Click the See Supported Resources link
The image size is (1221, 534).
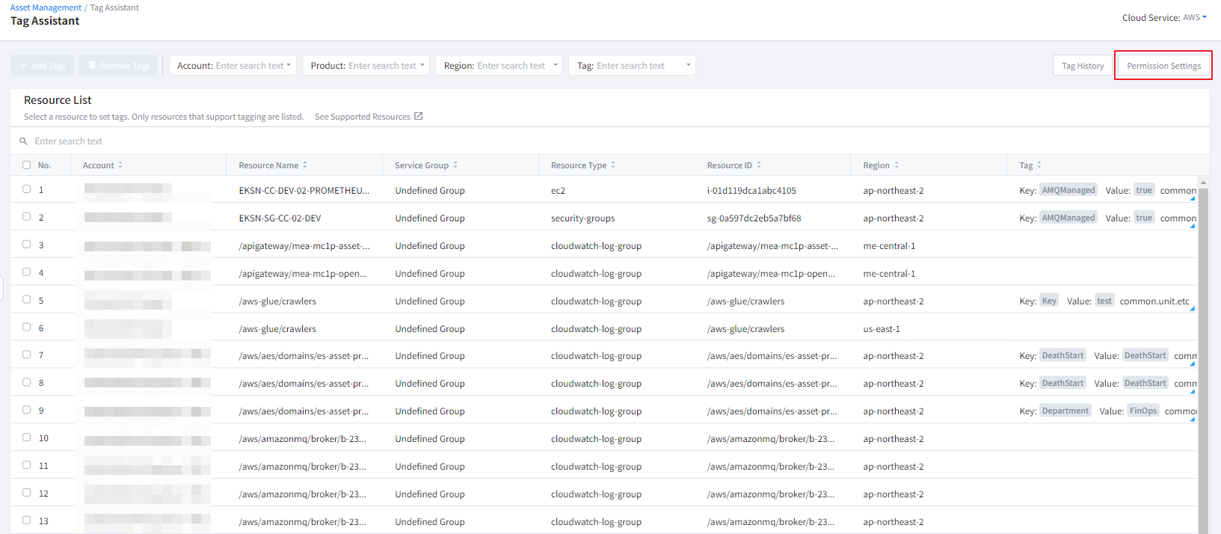[363, 117]
